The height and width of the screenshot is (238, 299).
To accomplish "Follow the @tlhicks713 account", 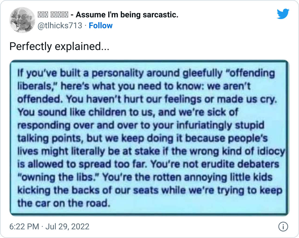I will coord(101,26).
